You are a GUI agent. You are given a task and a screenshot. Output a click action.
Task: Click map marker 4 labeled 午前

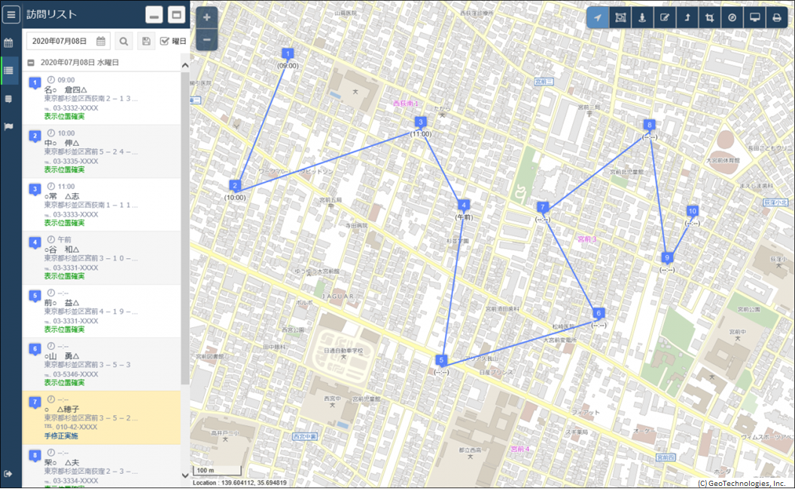(x=464, y=205)
